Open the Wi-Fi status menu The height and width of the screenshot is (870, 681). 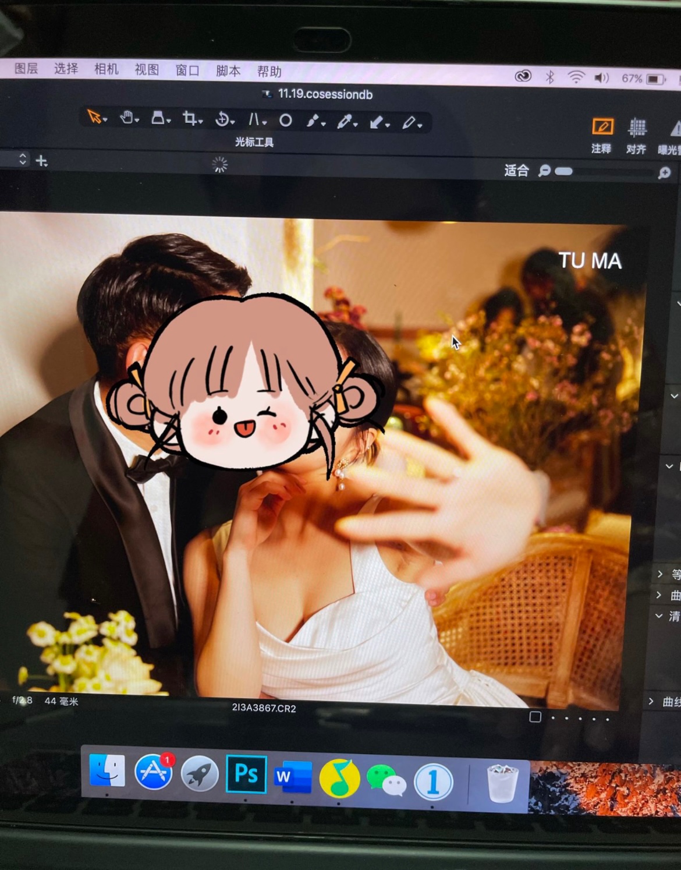coord(576,77)
